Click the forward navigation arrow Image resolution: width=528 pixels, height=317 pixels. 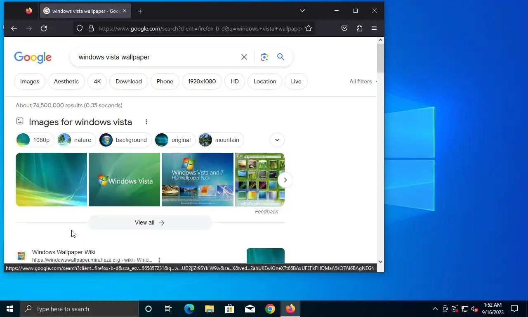click(x=29, y=28)
